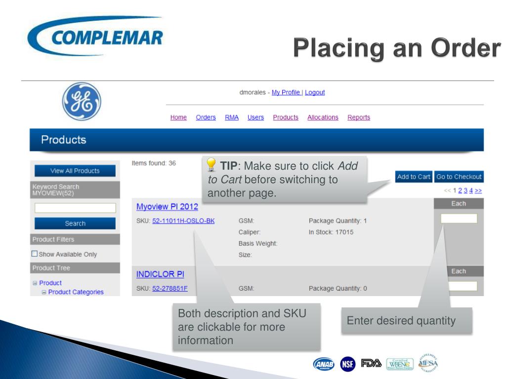Click the 'Package Quantity: 0' text
This screenshot has height=379, width=506.
pos(337,288)
